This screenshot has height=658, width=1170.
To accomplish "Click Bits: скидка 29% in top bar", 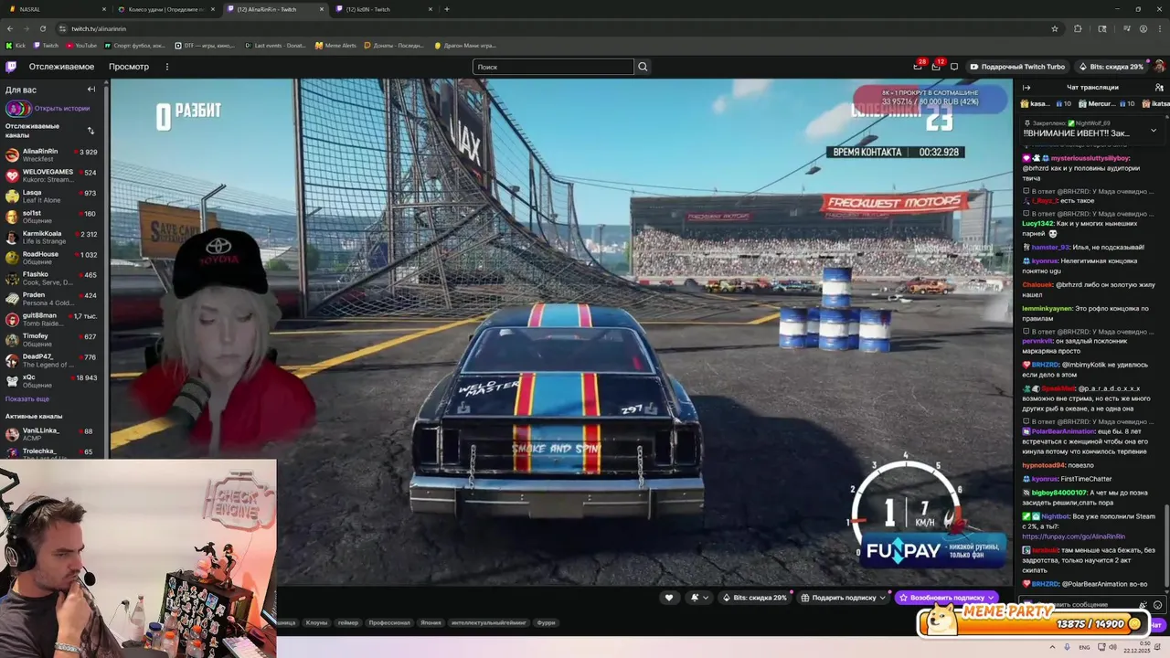I will pos(1111,67).
